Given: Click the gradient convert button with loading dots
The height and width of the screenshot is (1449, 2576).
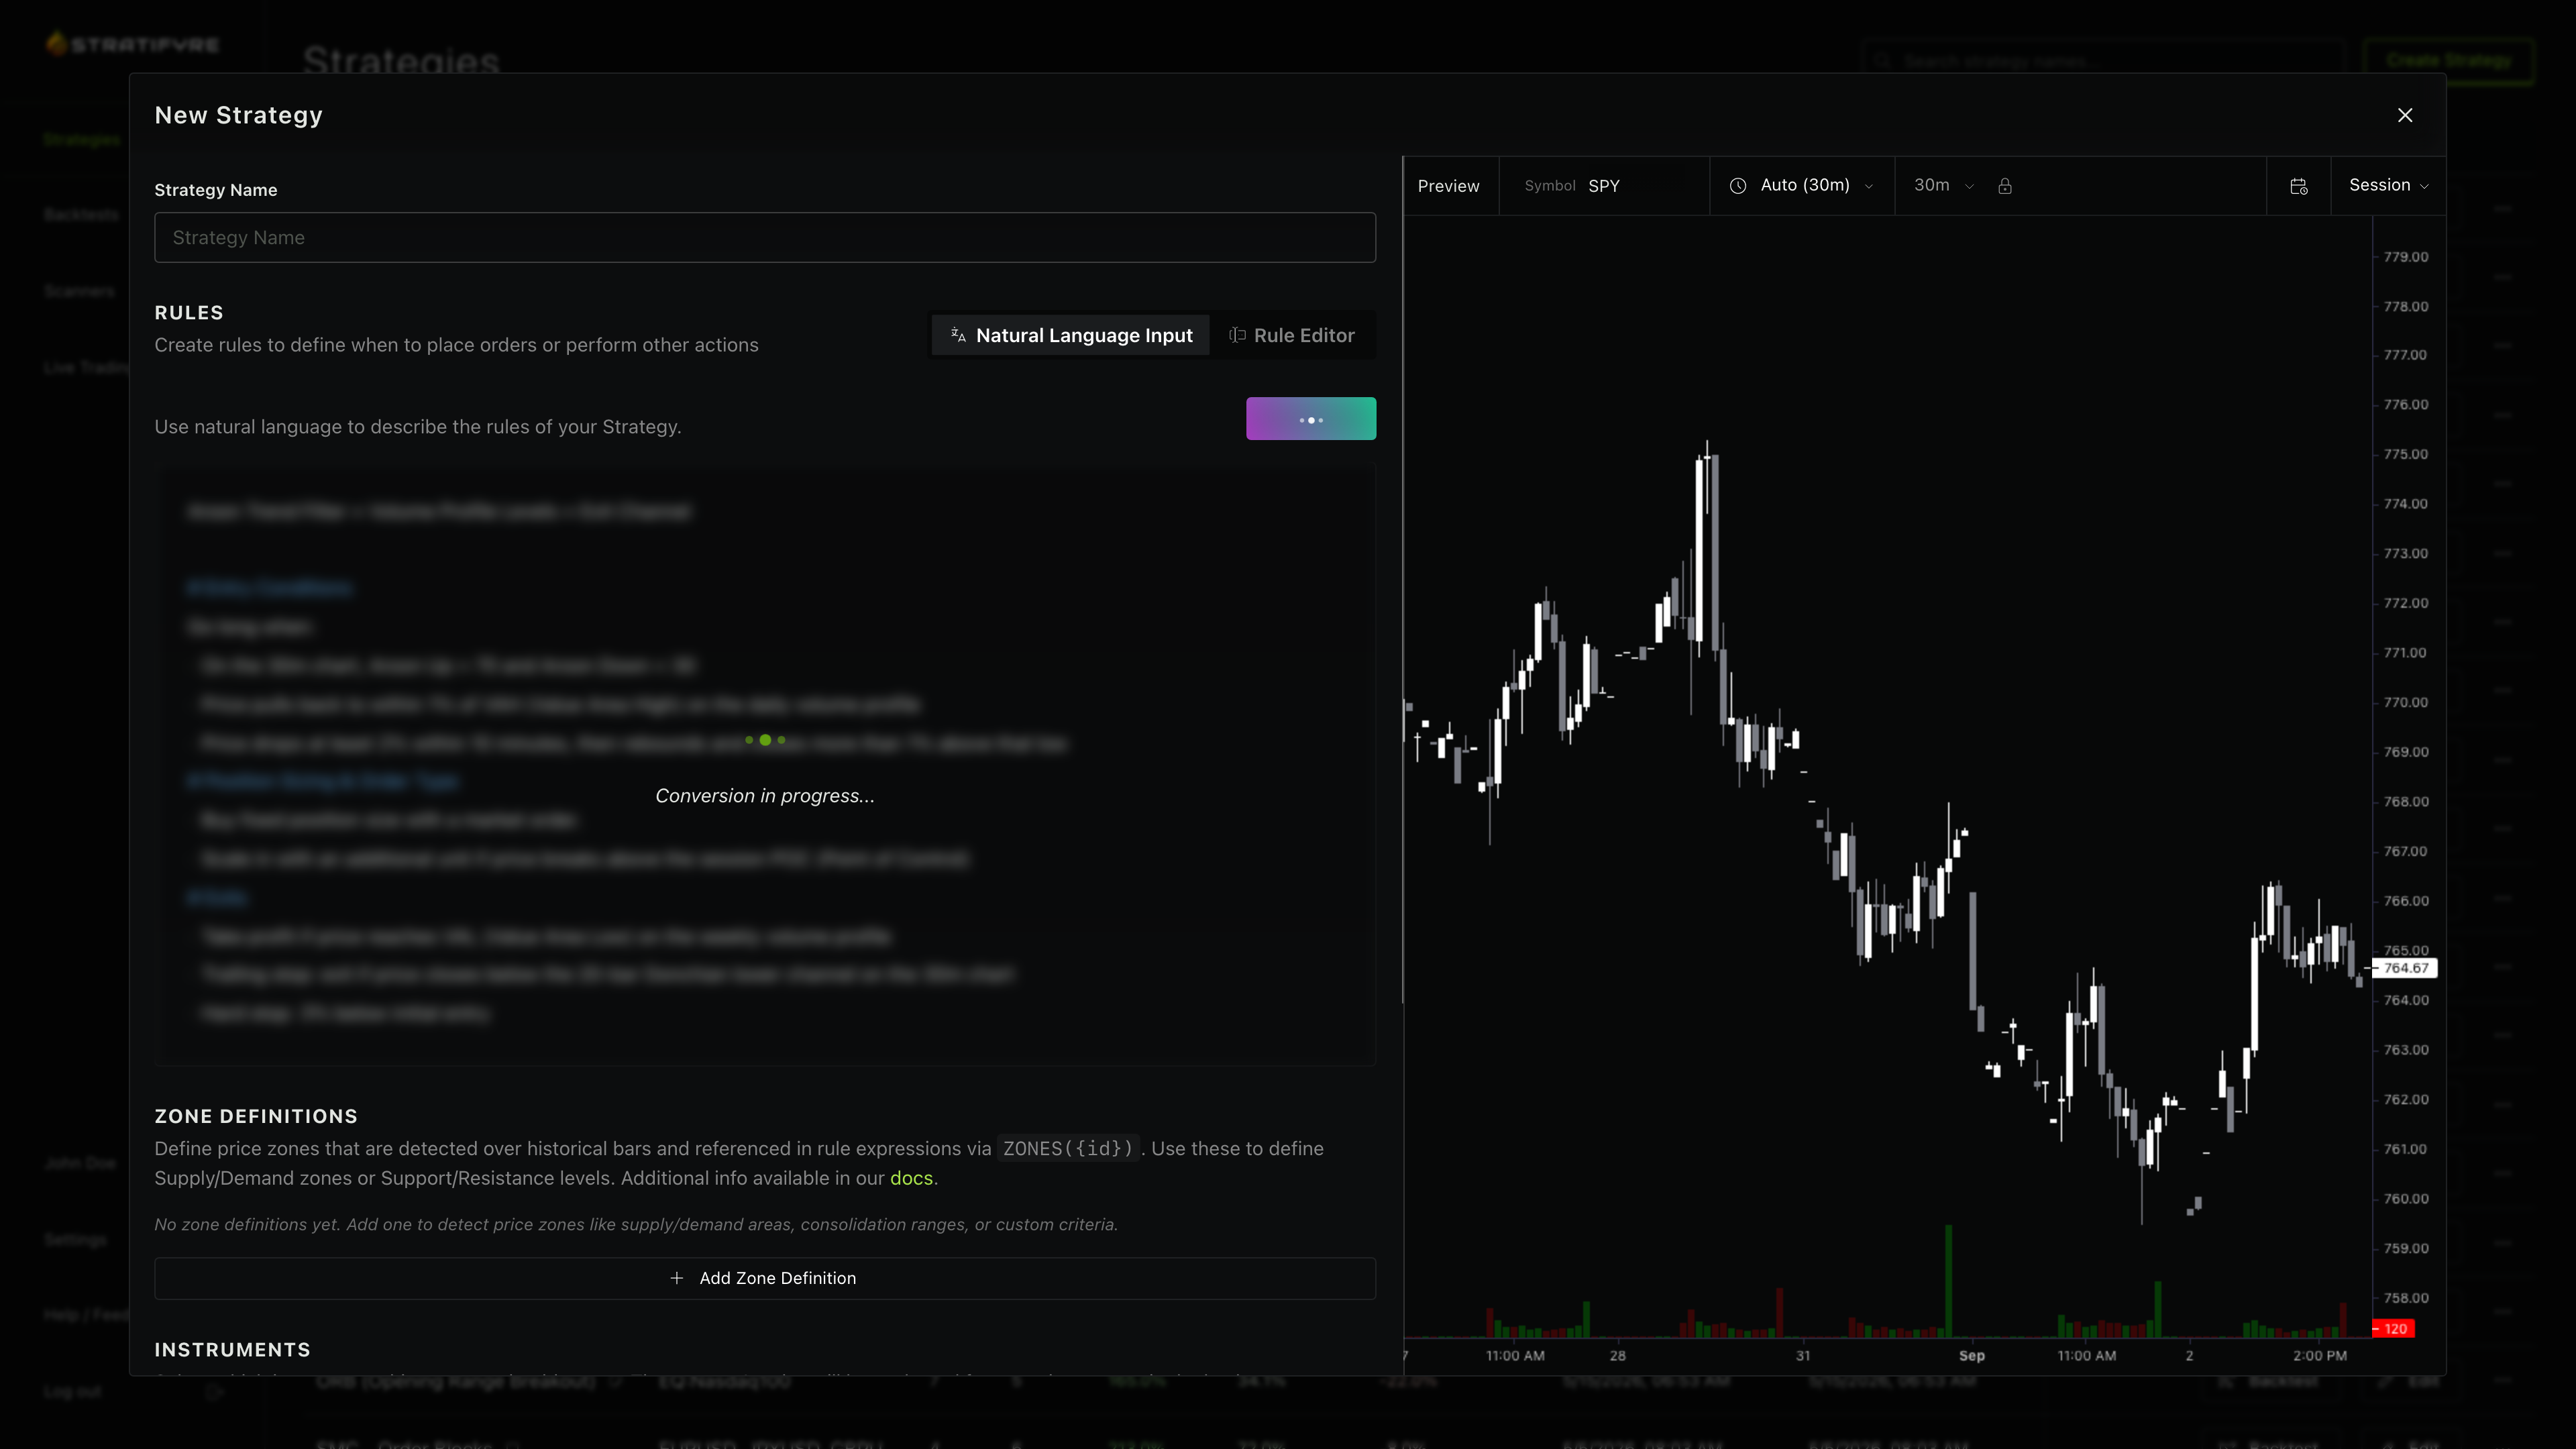Looking at the screenshot, I should [x=1311, y=419].
